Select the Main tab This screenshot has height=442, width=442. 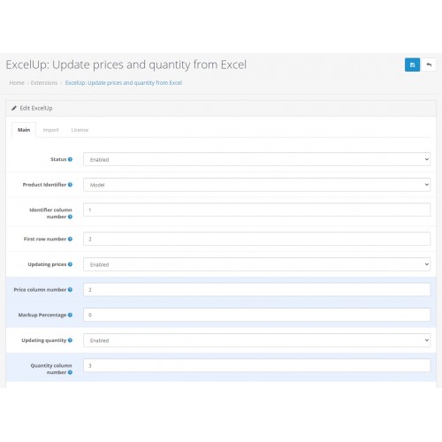coord(24,130)
